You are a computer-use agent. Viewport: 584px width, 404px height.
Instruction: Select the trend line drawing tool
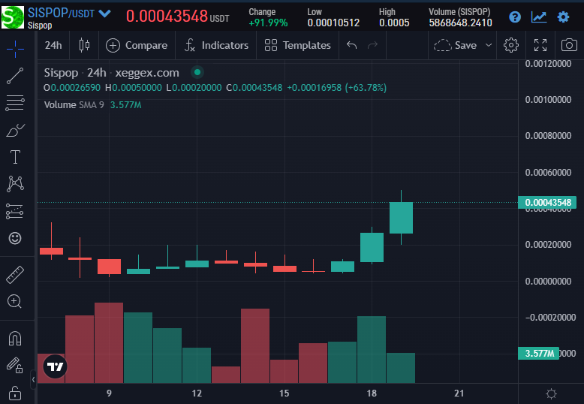(x=15, y=76)
